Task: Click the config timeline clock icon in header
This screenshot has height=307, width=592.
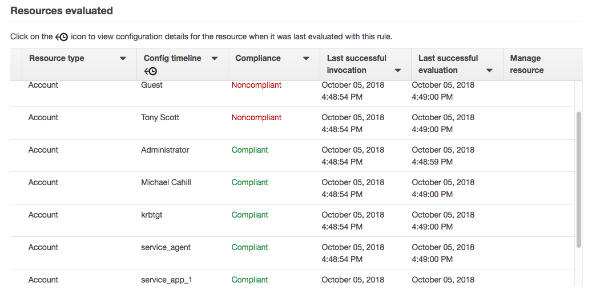Action: click(x=151, y=71)
